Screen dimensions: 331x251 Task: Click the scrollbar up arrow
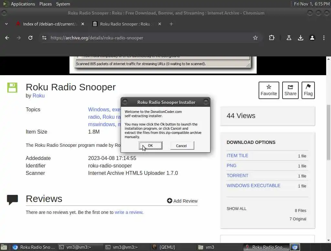328,59
